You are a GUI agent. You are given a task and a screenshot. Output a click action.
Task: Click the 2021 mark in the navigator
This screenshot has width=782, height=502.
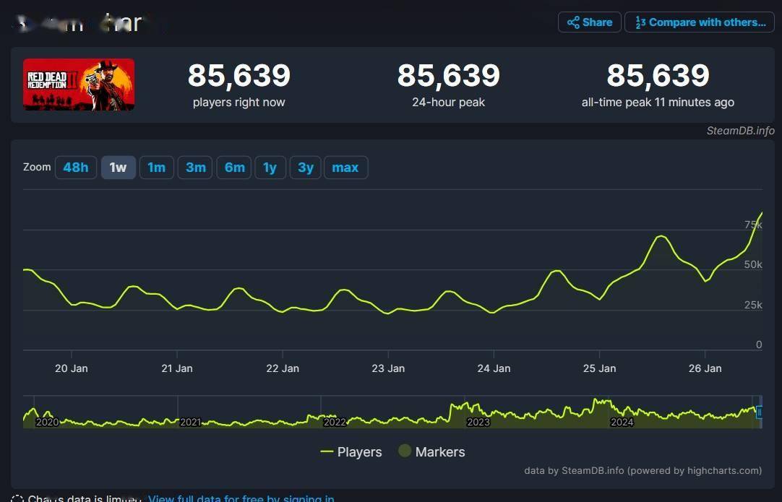[191, 423]
